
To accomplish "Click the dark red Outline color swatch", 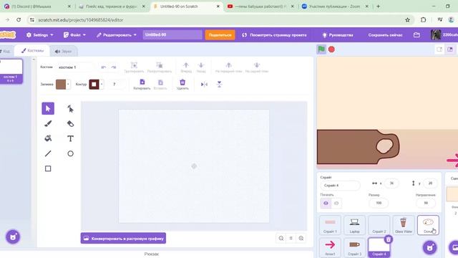I will 94,85.
